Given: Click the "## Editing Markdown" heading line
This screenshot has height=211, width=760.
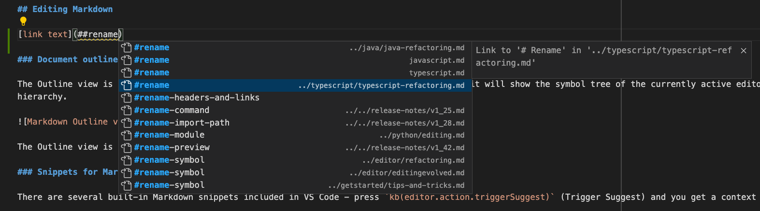Looking at the screenshot, I should point(65,9).
